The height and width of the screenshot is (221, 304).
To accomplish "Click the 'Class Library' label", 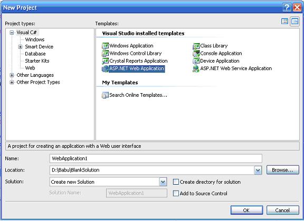I will (x=214, y=46).
